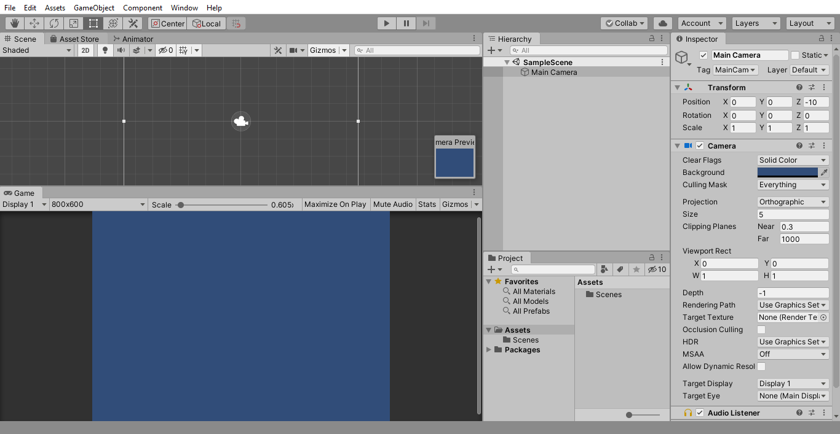
Task: Open the cloud services panel
Action: point(662,23)
